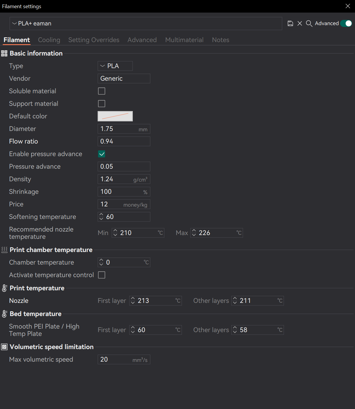Increase Softening temperature with up arrow
The image size is (355, 409).
tap(101, 215)
